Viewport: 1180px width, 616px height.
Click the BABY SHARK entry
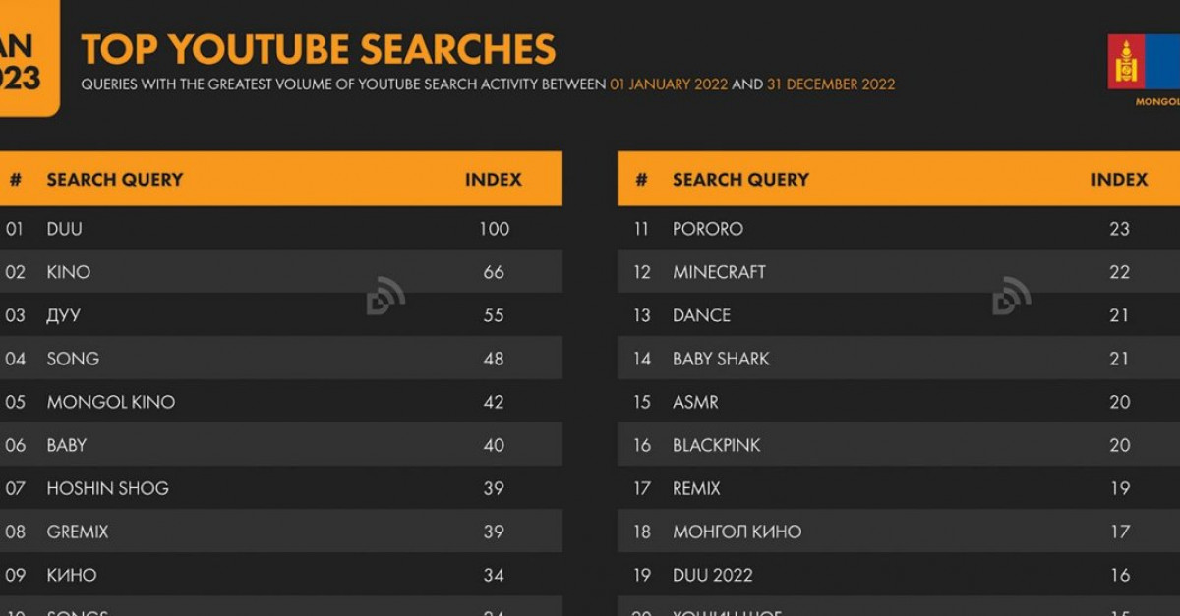721,359
